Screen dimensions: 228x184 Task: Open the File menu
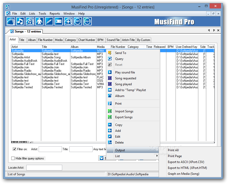[x=15, y=14]
